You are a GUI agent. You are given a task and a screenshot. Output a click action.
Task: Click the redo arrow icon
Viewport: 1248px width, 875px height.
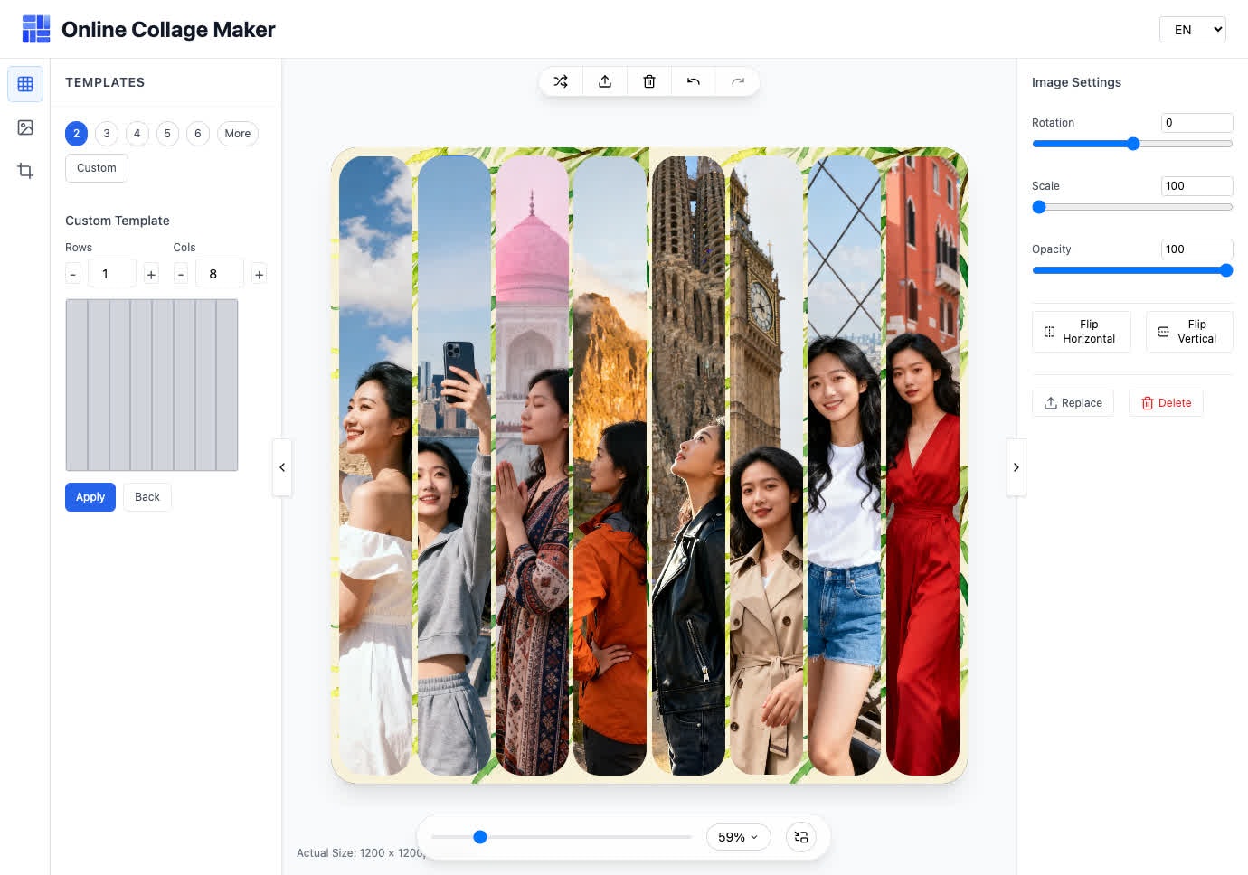coord(738,81)
